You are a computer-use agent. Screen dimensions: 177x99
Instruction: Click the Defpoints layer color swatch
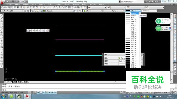[44, 11]
